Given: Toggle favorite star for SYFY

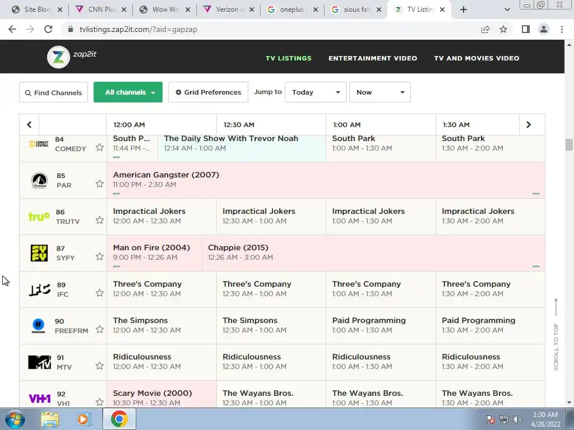Looking at the screenshot, I should (100, 256).
